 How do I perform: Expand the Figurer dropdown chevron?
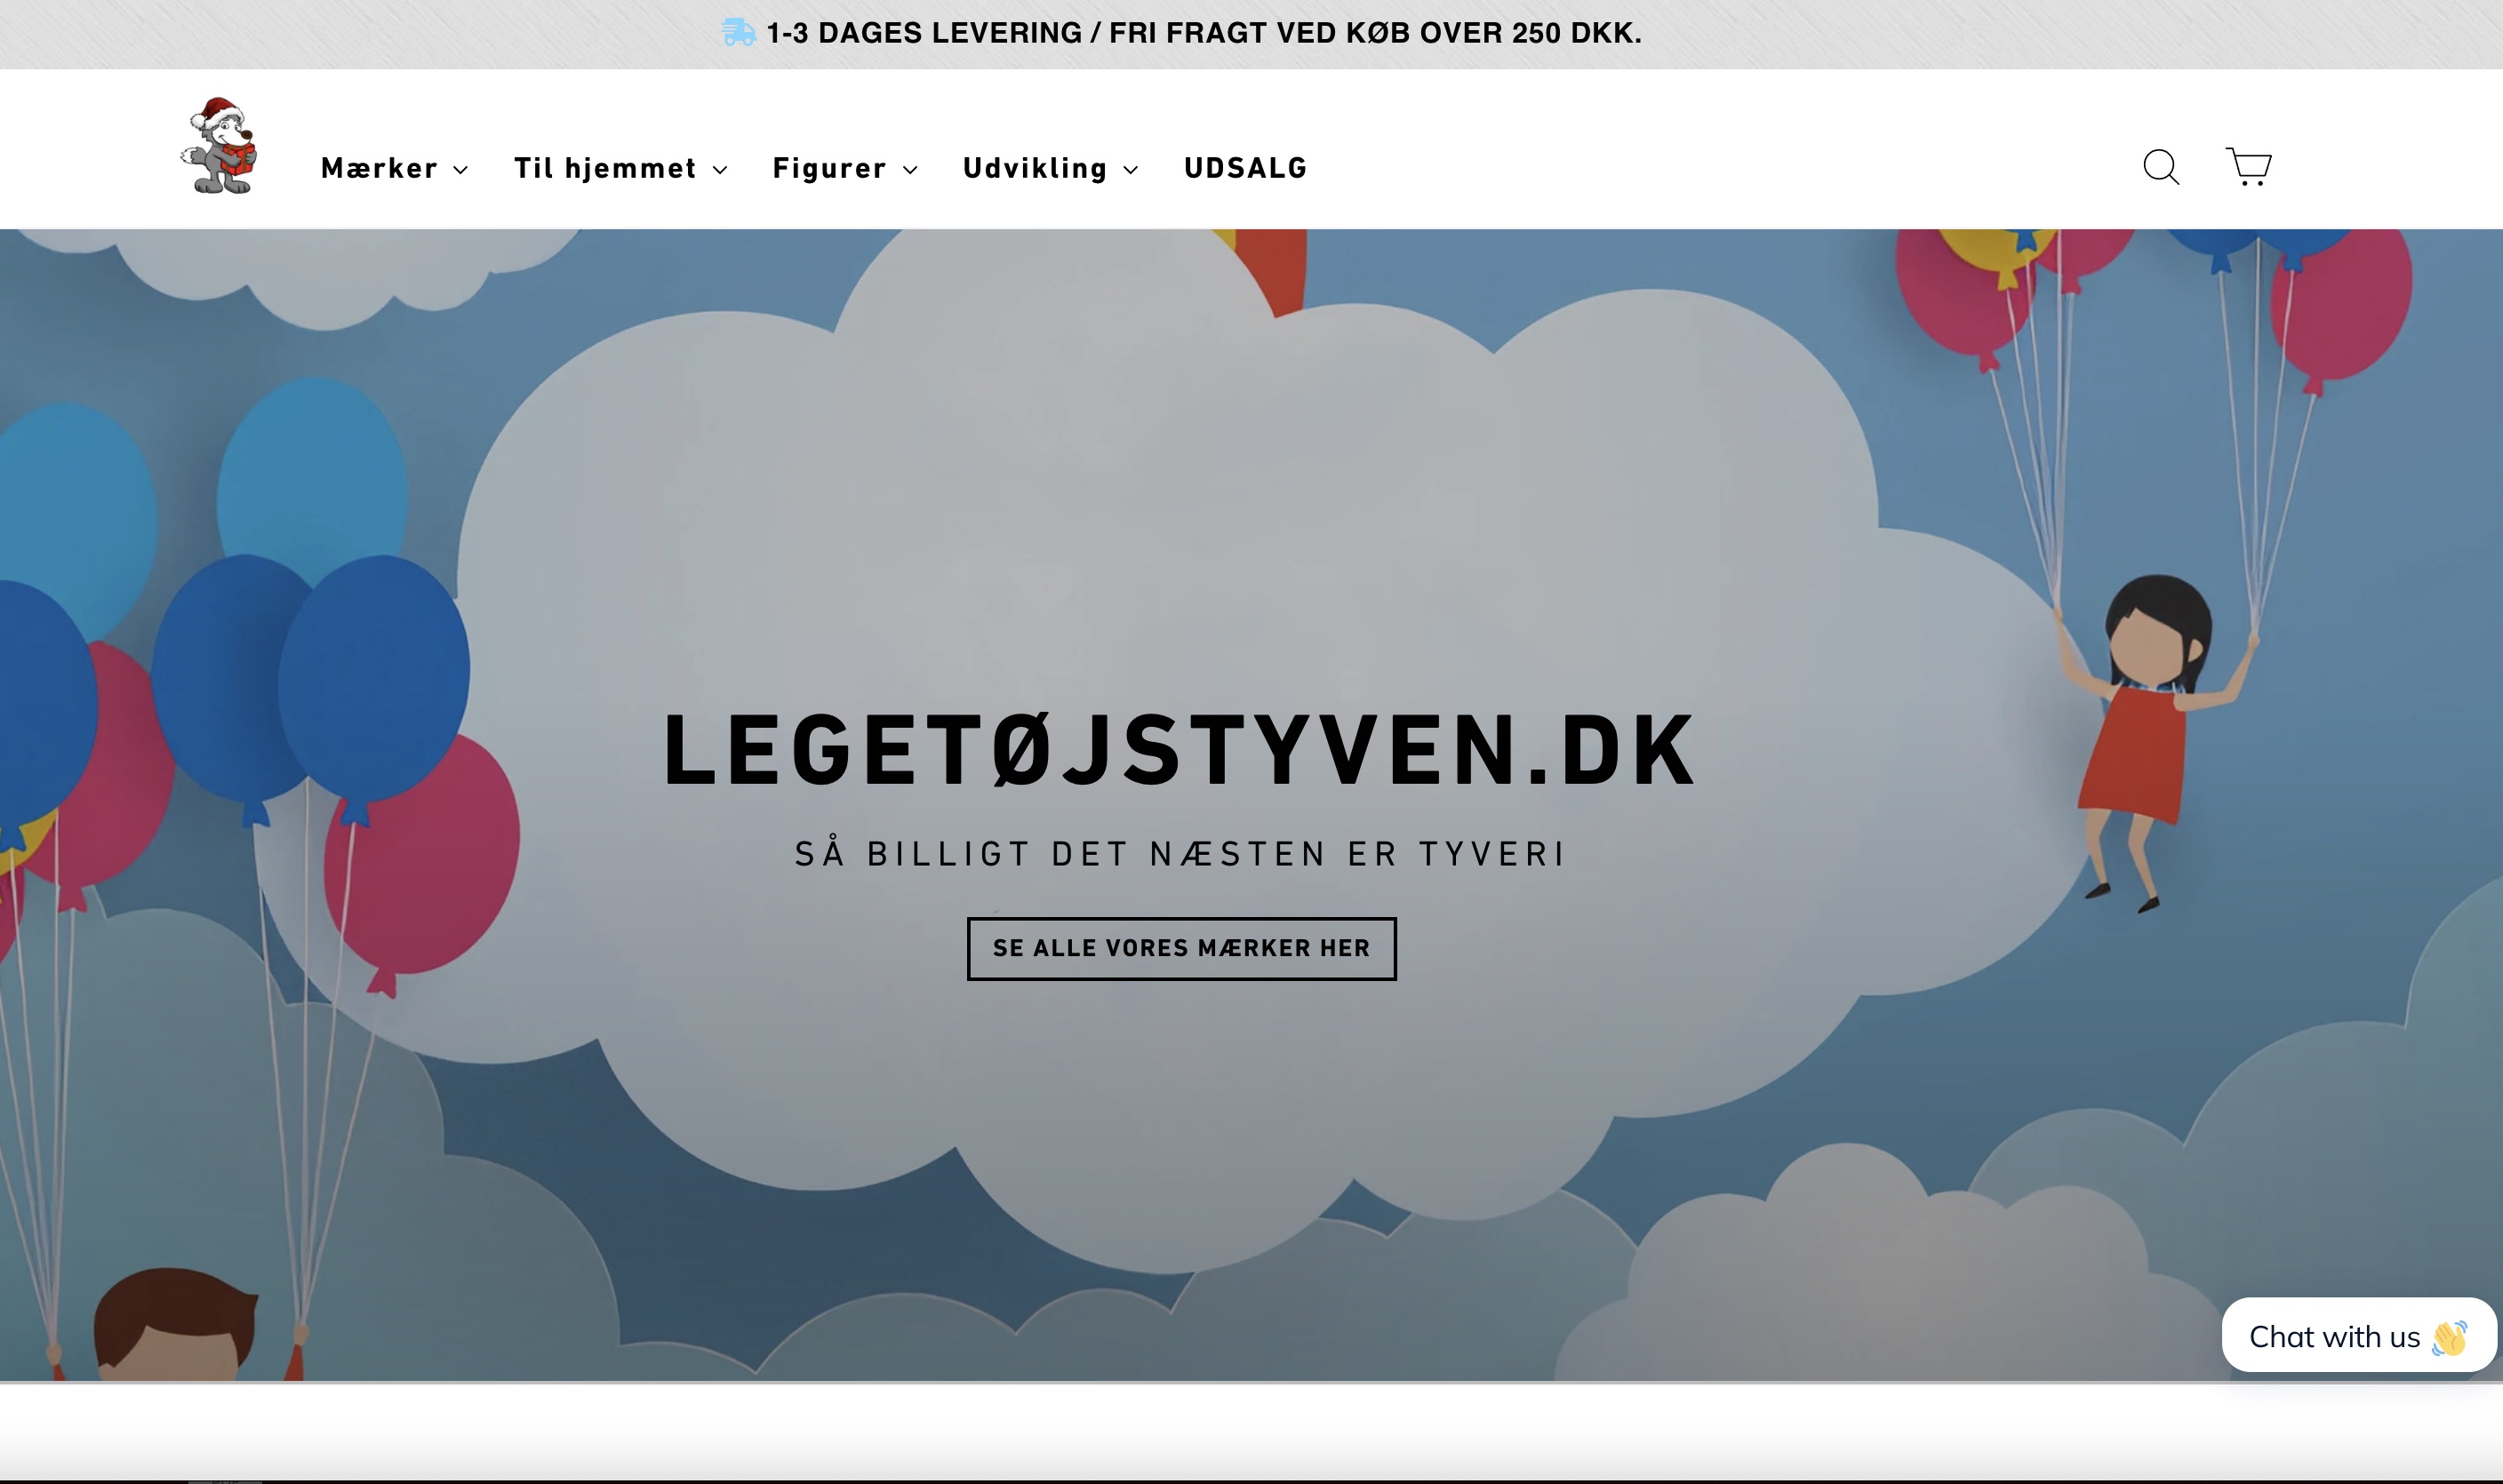coord(910,170)
